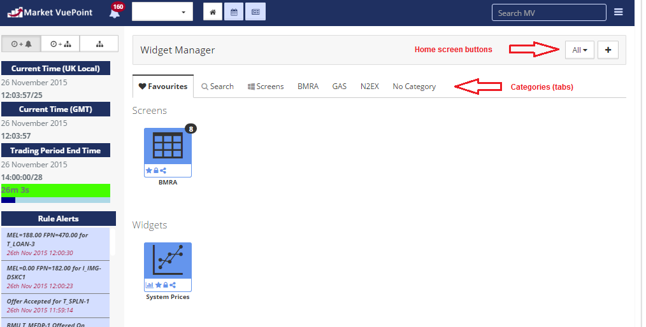Open the notifications bell showing 160
The width and height of the screenshot is (646, 327).
click(x=115, y=12)
